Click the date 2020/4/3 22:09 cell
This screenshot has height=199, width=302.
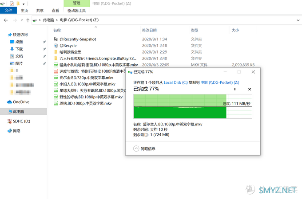pos(155,65)
